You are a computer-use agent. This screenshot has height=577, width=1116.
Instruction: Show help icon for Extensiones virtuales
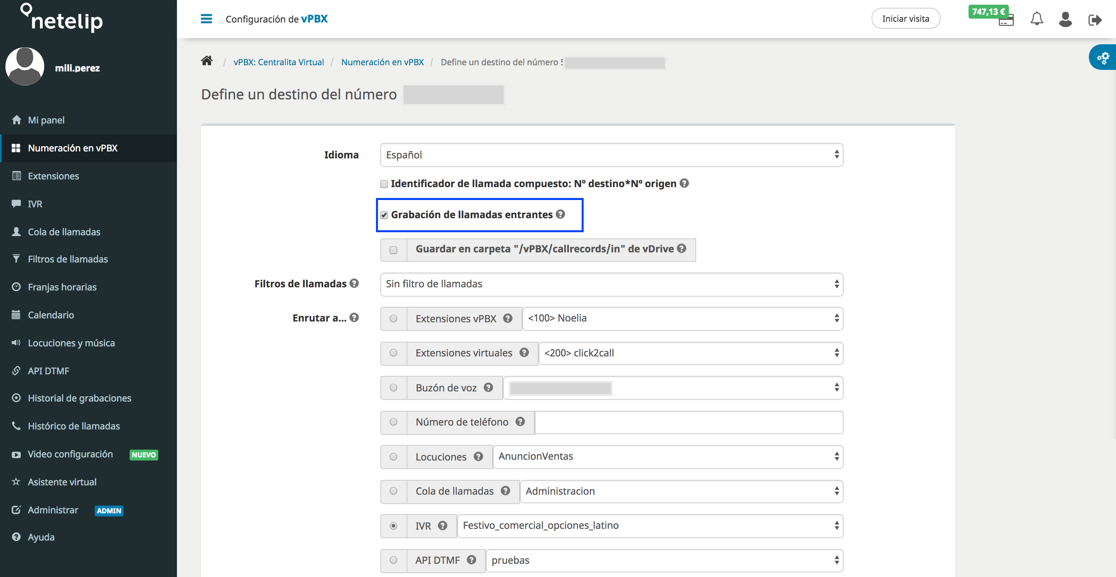tap(524, 353)
